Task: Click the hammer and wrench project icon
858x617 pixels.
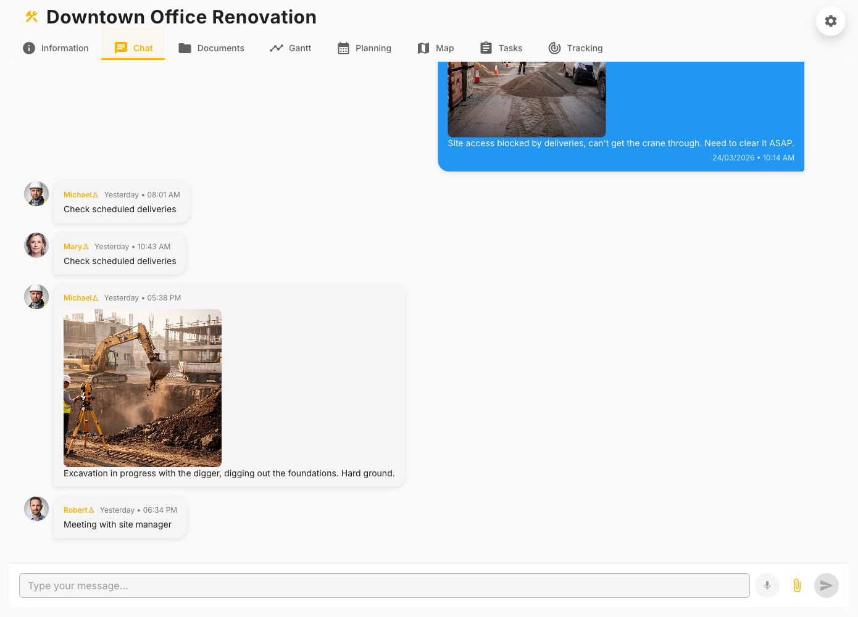Action: click(x=31, y=17)
